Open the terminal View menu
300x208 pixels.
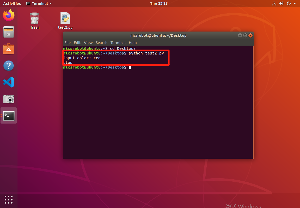click(88, 43)
